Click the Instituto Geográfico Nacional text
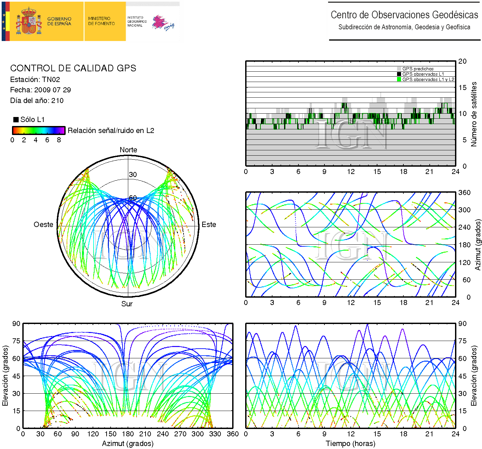The height and width of the screenshot is (449, 482). click(x=137, y=21)
